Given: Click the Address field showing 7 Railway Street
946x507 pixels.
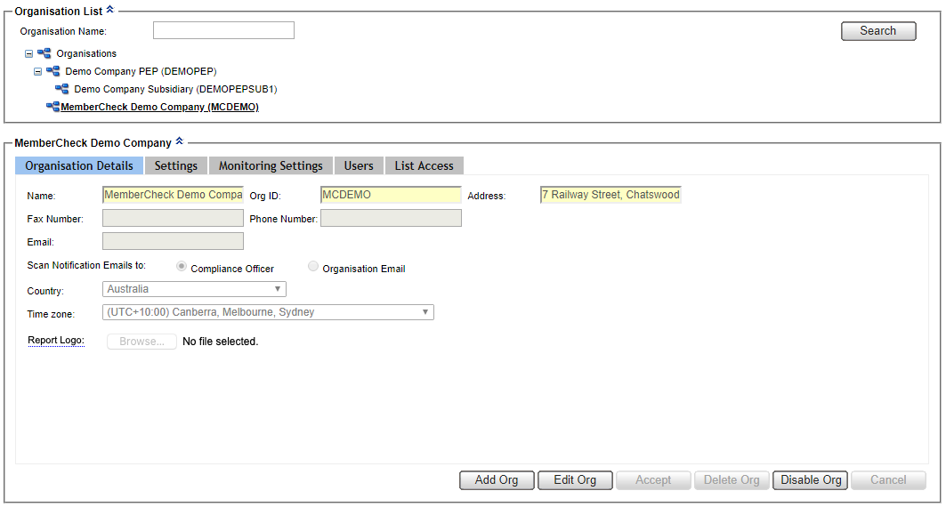Looking at the screenshot, I should click(x=610, y=195).
